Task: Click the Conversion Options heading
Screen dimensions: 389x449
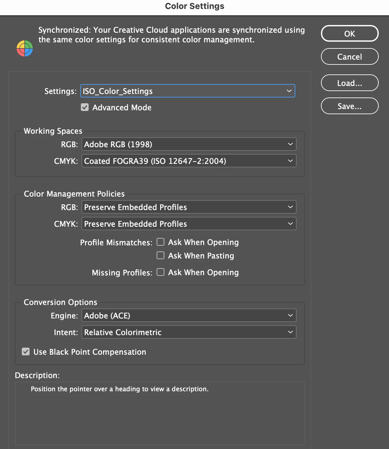Action: coord(60,302)
